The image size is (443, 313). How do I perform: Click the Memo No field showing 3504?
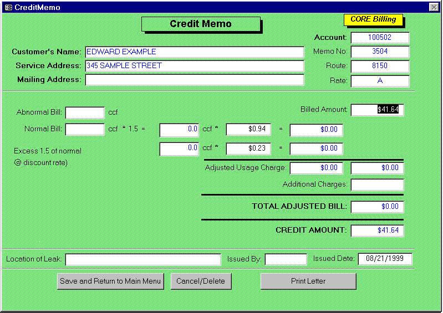(x=380, y=52)
